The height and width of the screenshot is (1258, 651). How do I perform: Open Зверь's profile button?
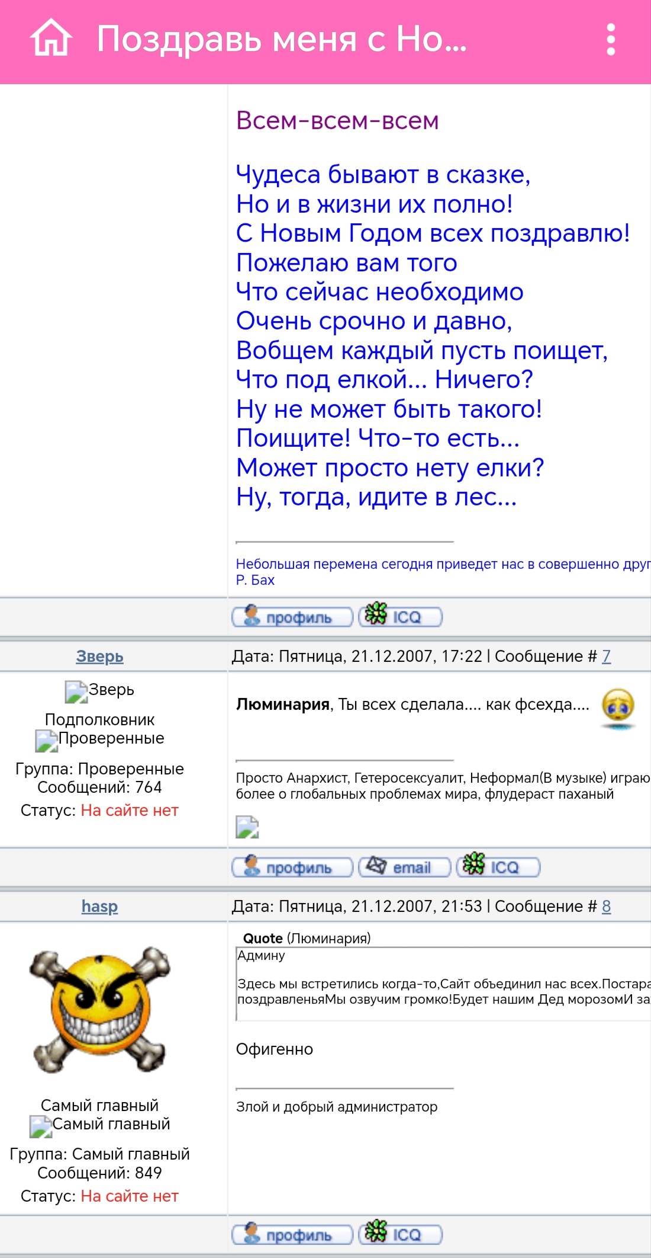click(x=292, y=867)
